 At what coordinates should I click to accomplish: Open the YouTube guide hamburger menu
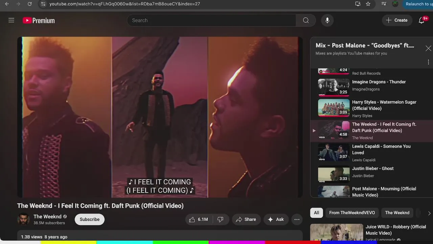pos(12,20)
